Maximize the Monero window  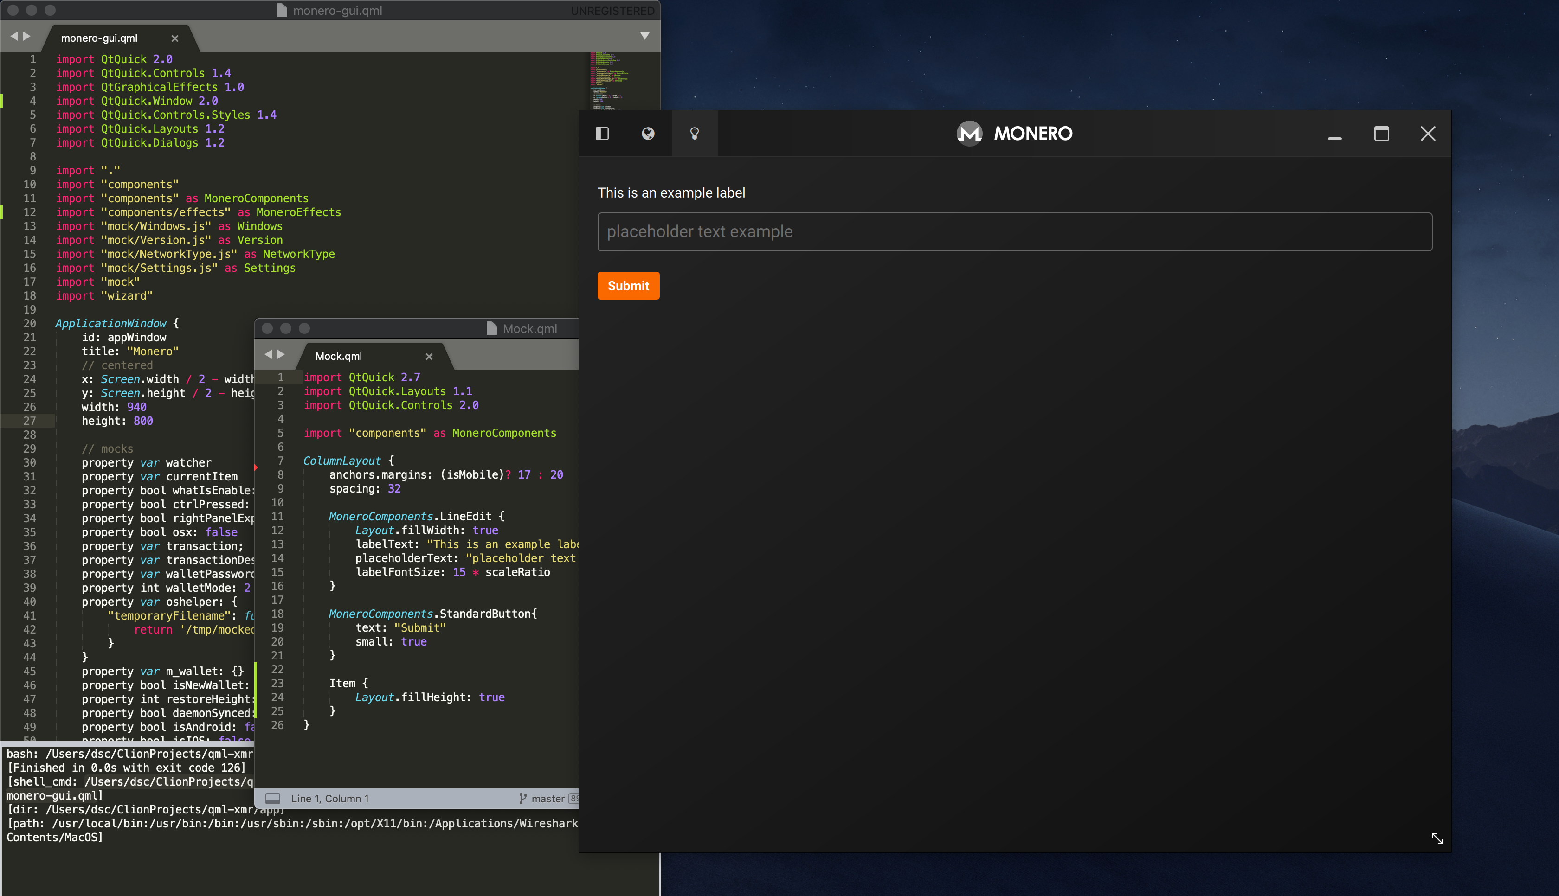(x=1381, y=134)
